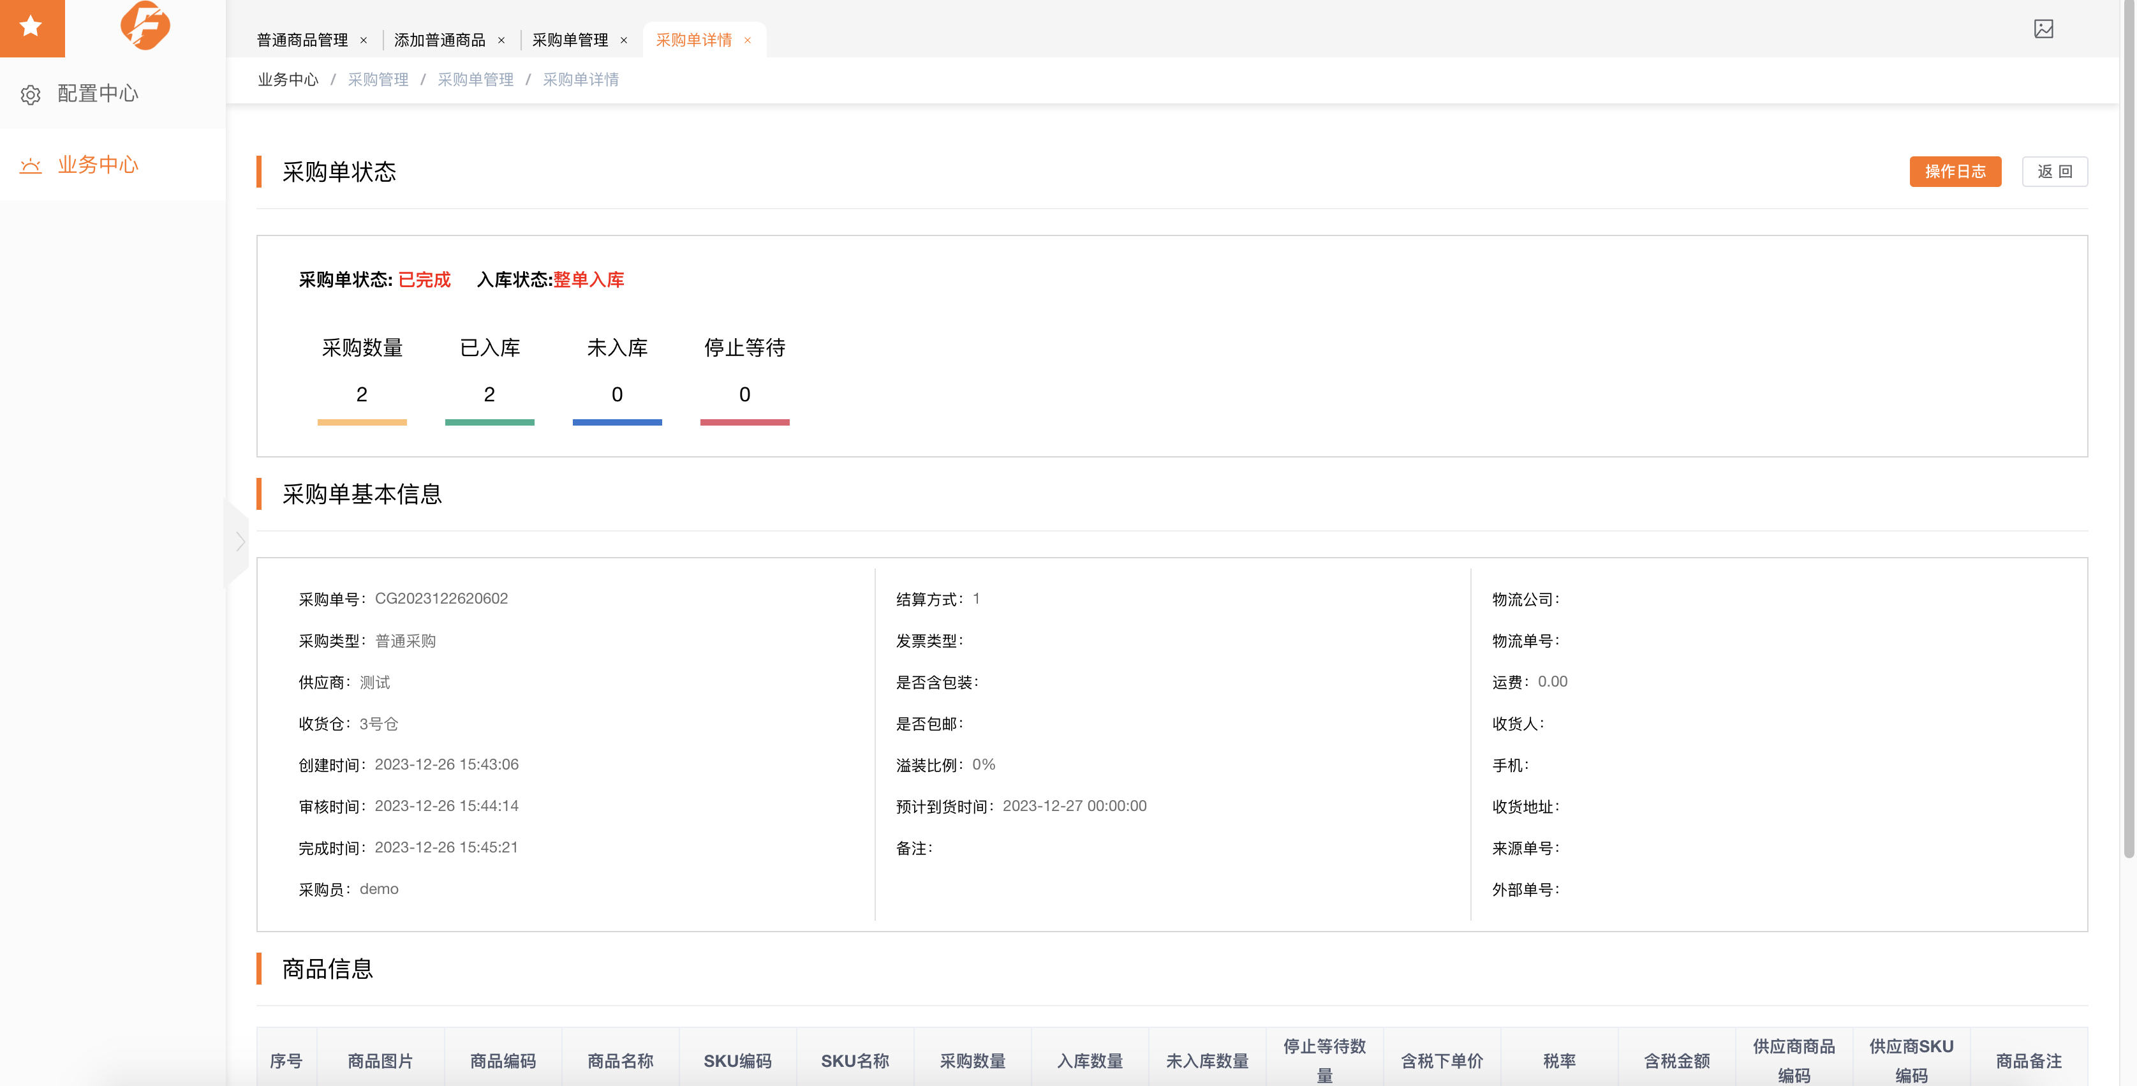
Task: Switch to the 采购单管理 tab
Action: coord(570,40)
